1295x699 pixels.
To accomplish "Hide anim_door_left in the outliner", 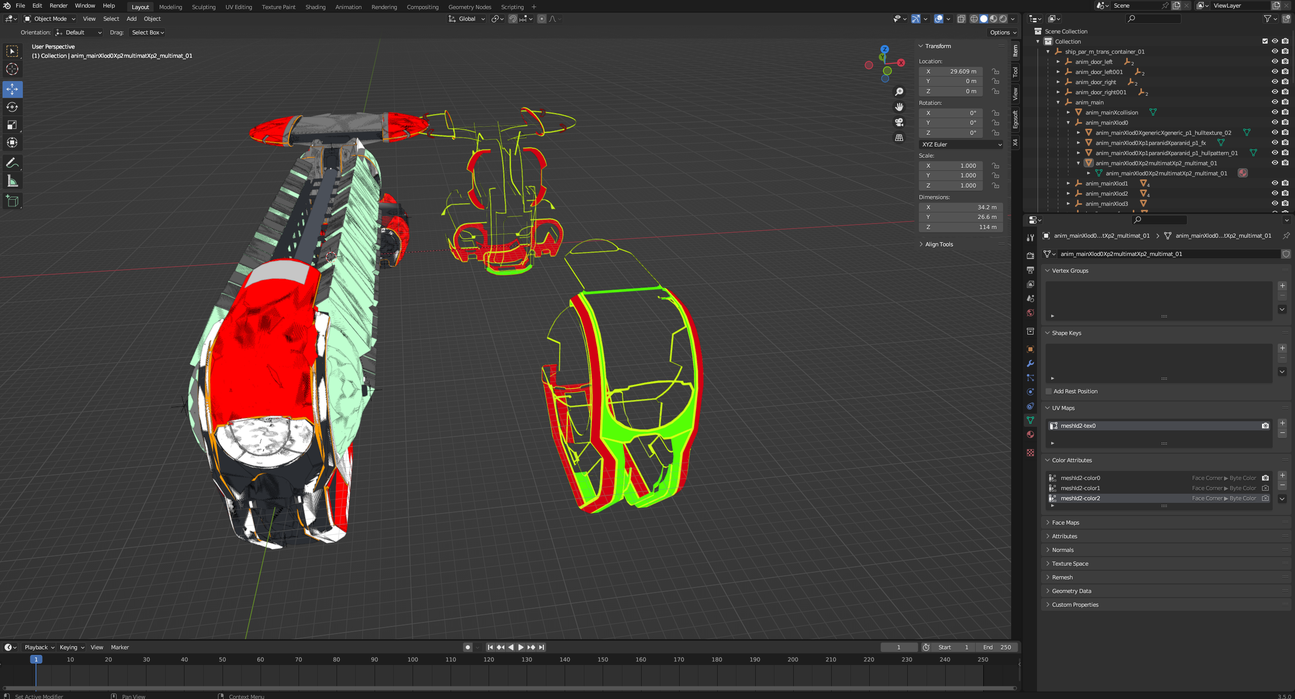I will [x=1275, y=61].
